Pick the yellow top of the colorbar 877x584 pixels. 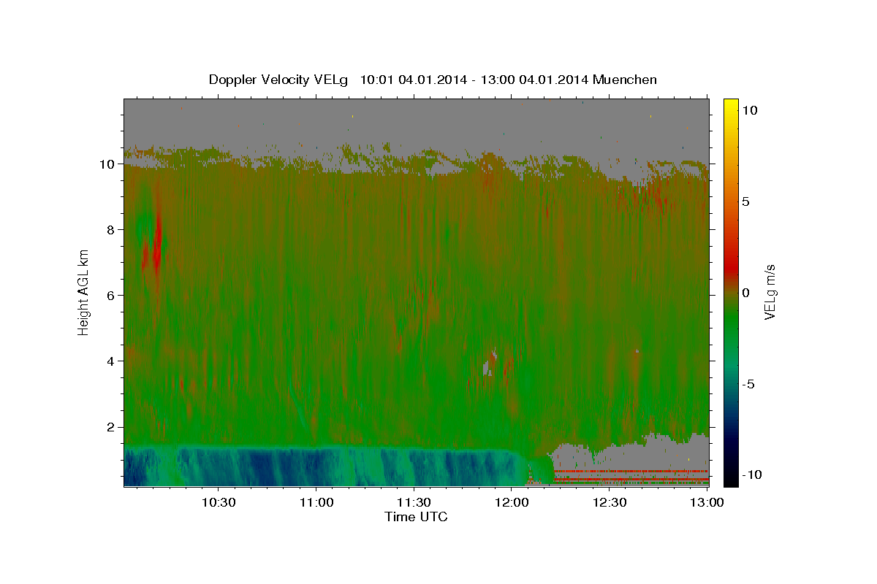tap(731, 106)
